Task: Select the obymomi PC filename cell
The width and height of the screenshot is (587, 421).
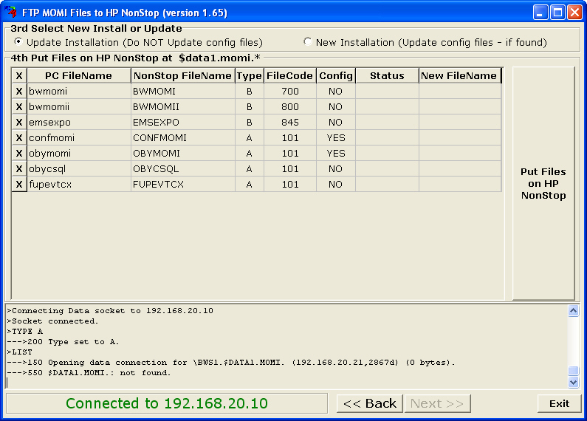Action: coord(79,153)
